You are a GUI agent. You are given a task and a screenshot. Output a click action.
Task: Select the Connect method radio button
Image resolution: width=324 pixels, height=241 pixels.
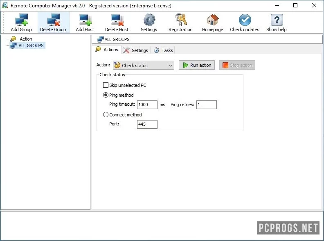tap(106, 115)
